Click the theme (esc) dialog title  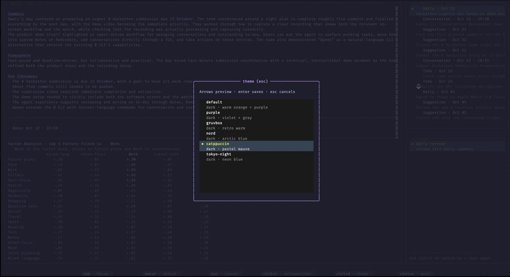coord(255,81)
